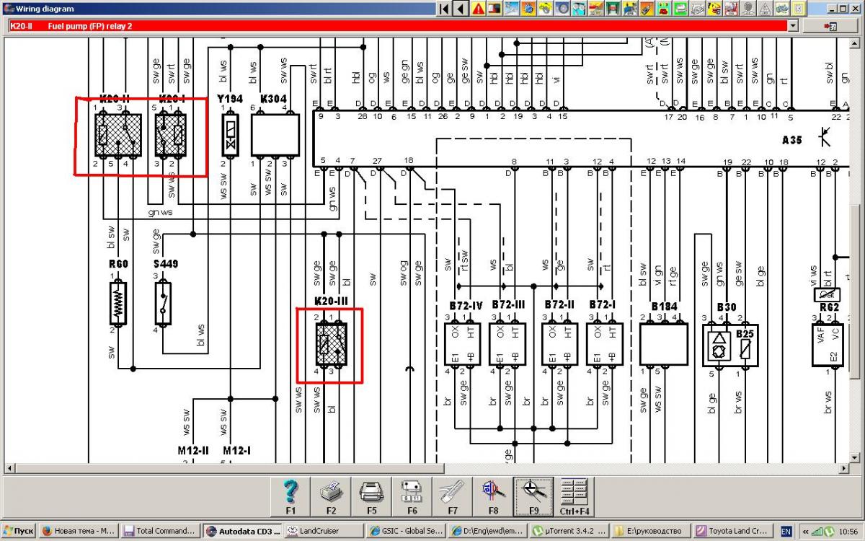Screen dimensions: 865x541
Task: Switch to GSIC - Global Service taskbar window
Action: pos(404,531)
